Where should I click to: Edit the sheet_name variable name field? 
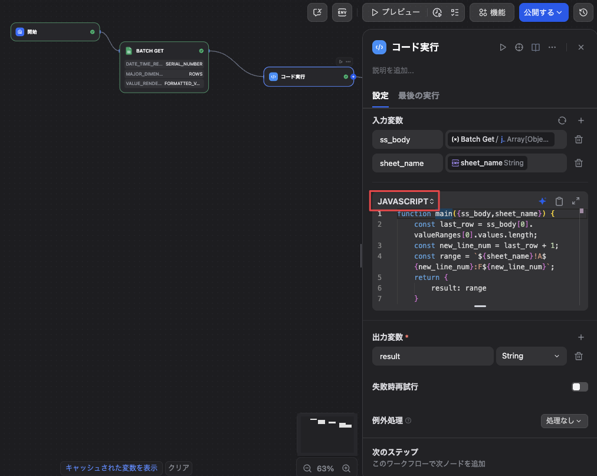(408, 163)
